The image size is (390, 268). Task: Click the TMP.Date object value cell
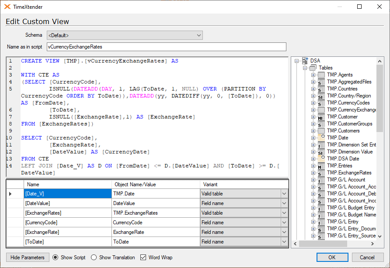pos(156,194)
